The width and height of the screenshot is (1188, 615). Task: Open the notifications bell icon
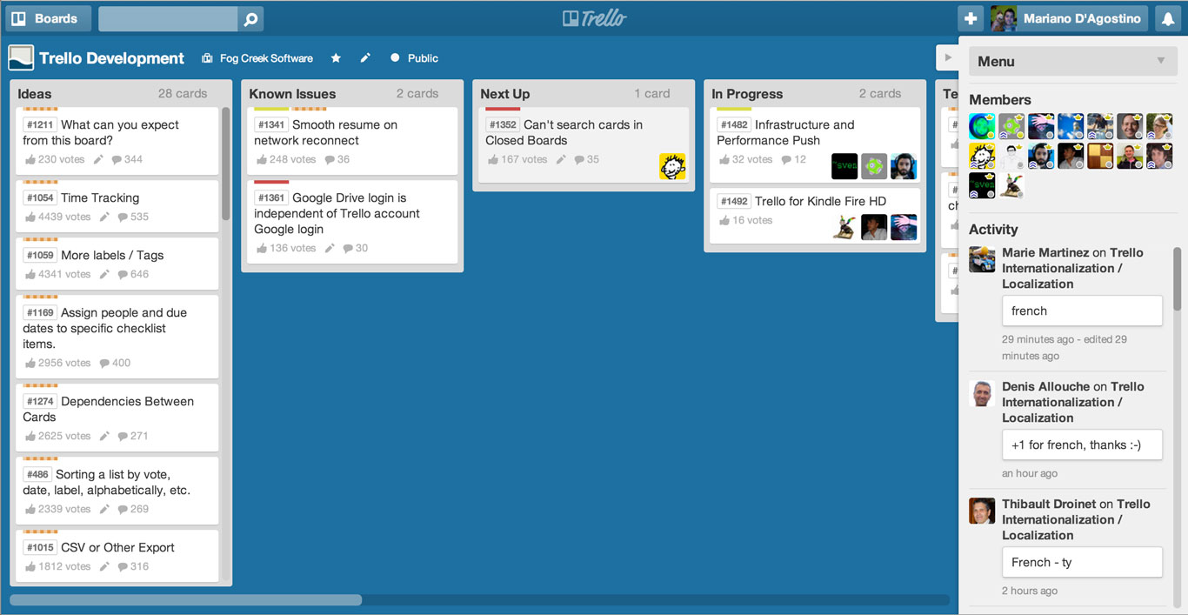[1168, 18]
